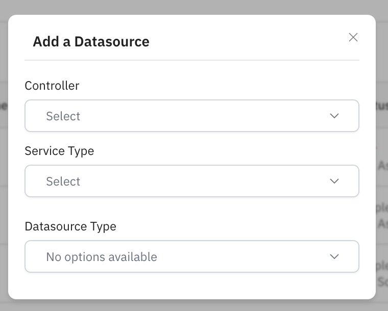Click "Select" placeholder under Controller
This screenshot has width=388, height=311.
tap(63, 116)
